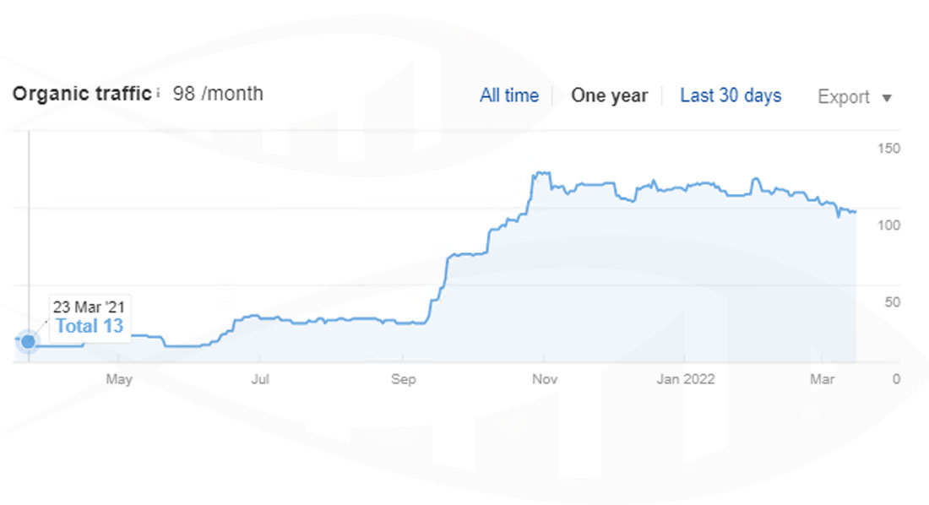
Task: Switch to the All time view
Action: pyautogui.click(x=508, y=95)
